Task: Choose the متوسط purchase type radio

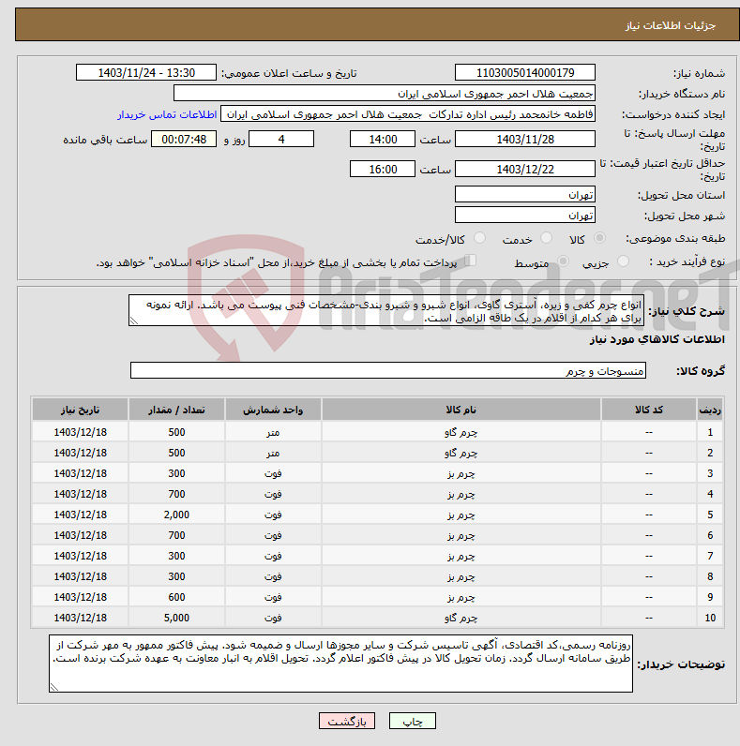Action: tap(563, 261)
